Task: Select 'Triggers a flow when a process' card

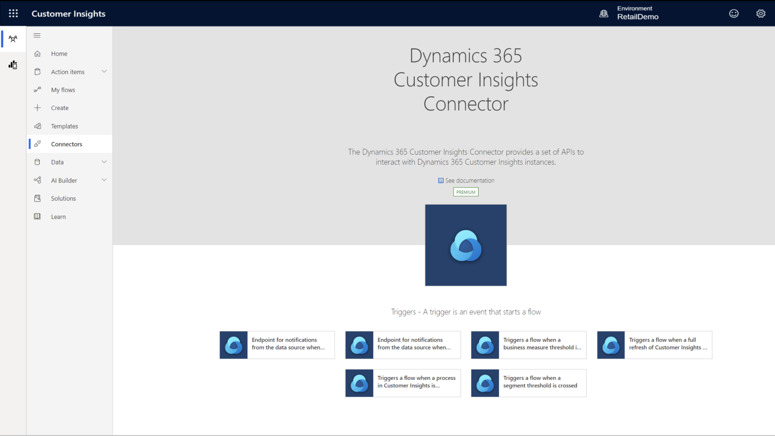Action: (403, 383)
